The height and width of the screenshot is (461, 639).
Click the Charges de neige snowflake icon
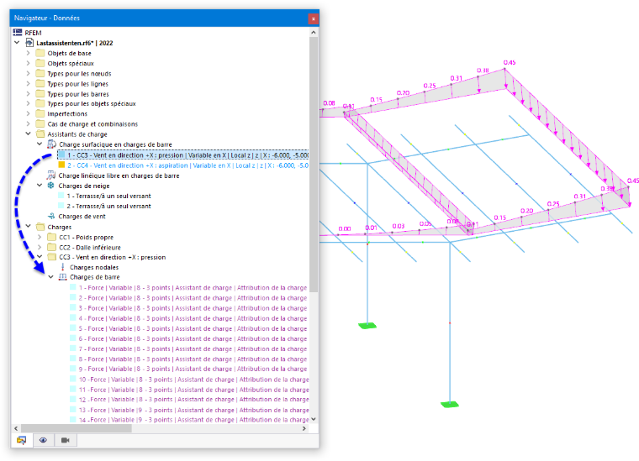(51, 186)
